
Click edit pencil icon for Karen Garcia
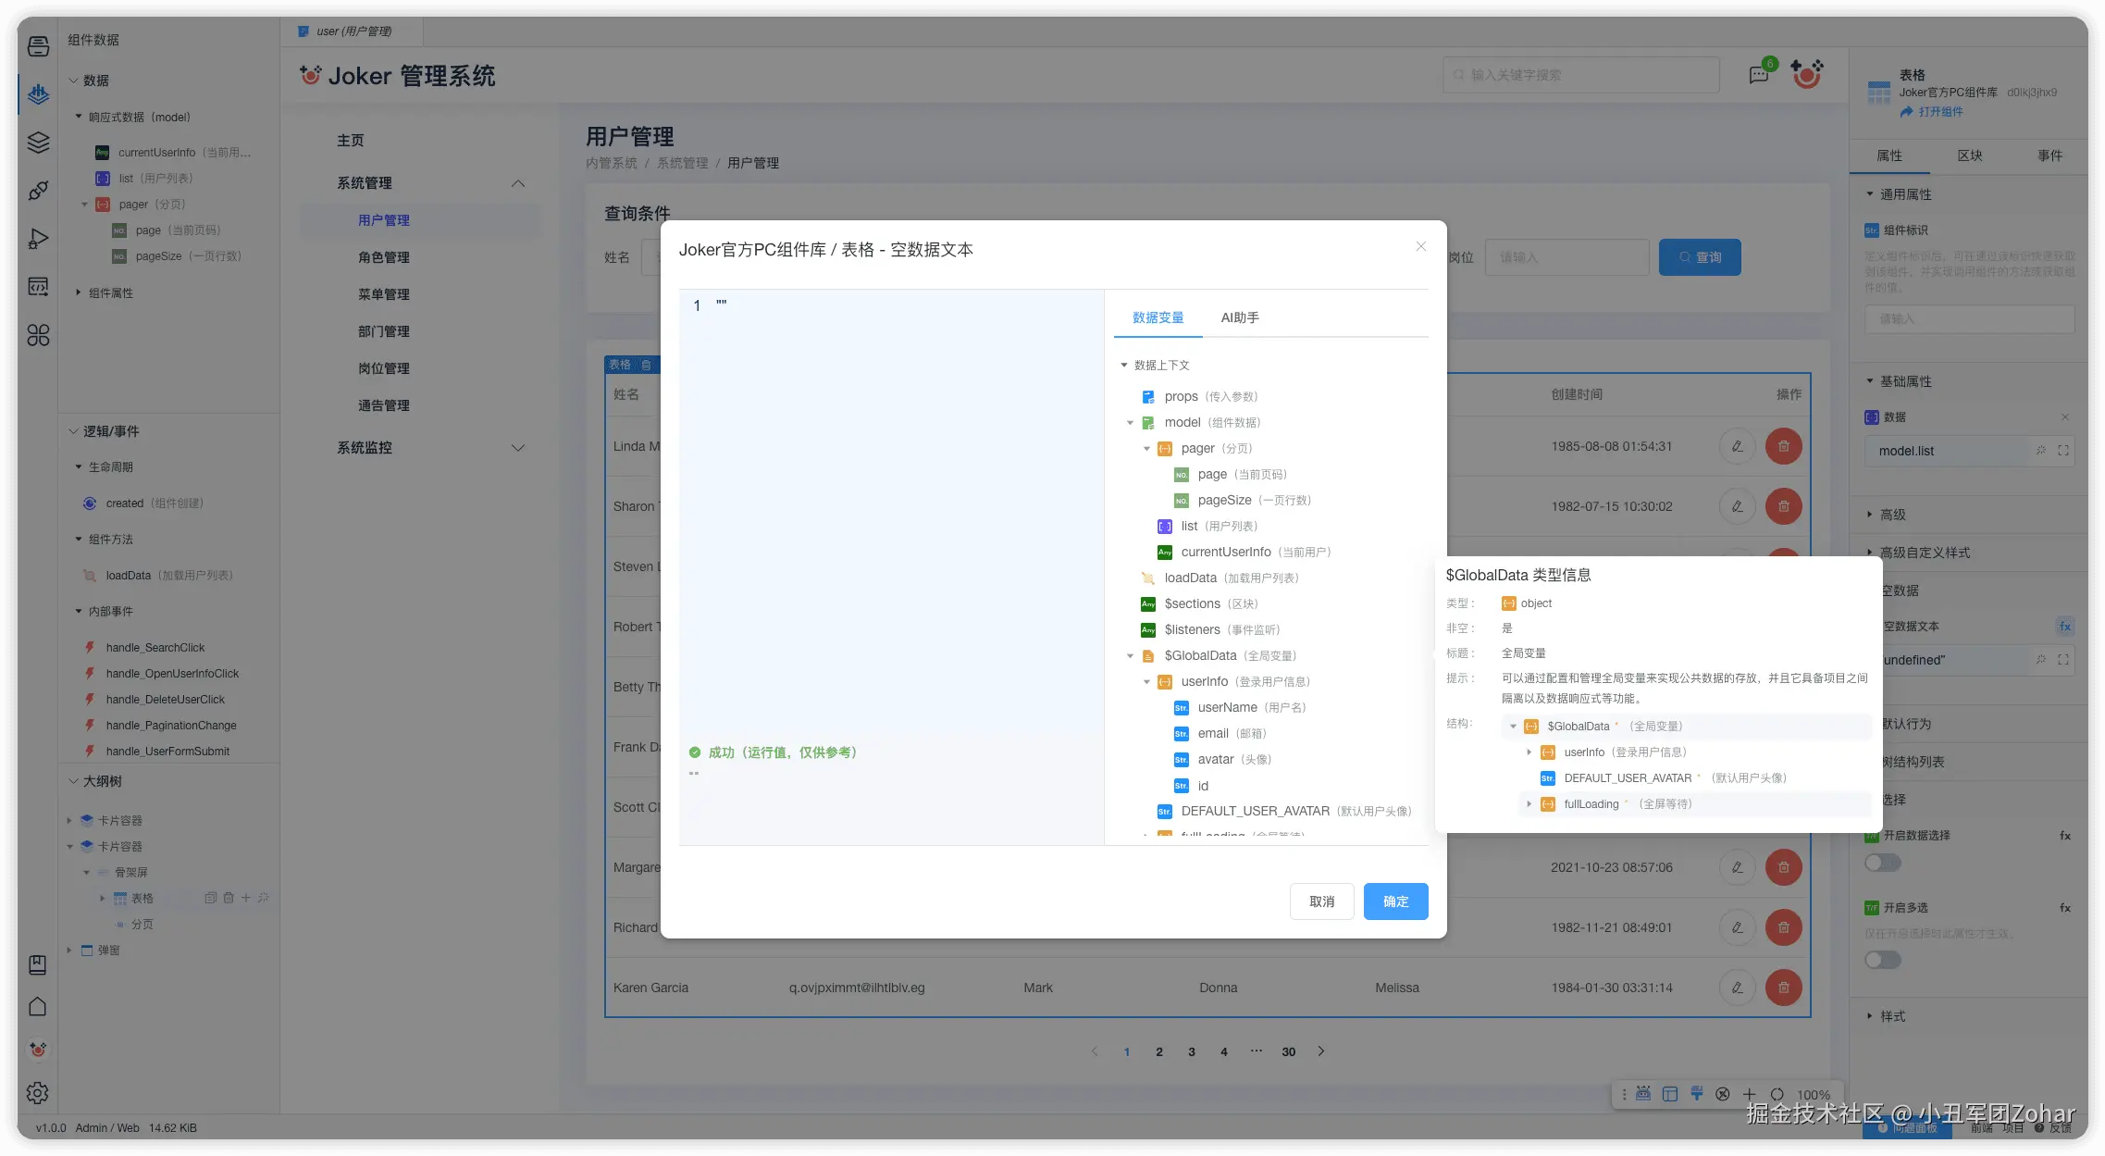coord(1737,988)
